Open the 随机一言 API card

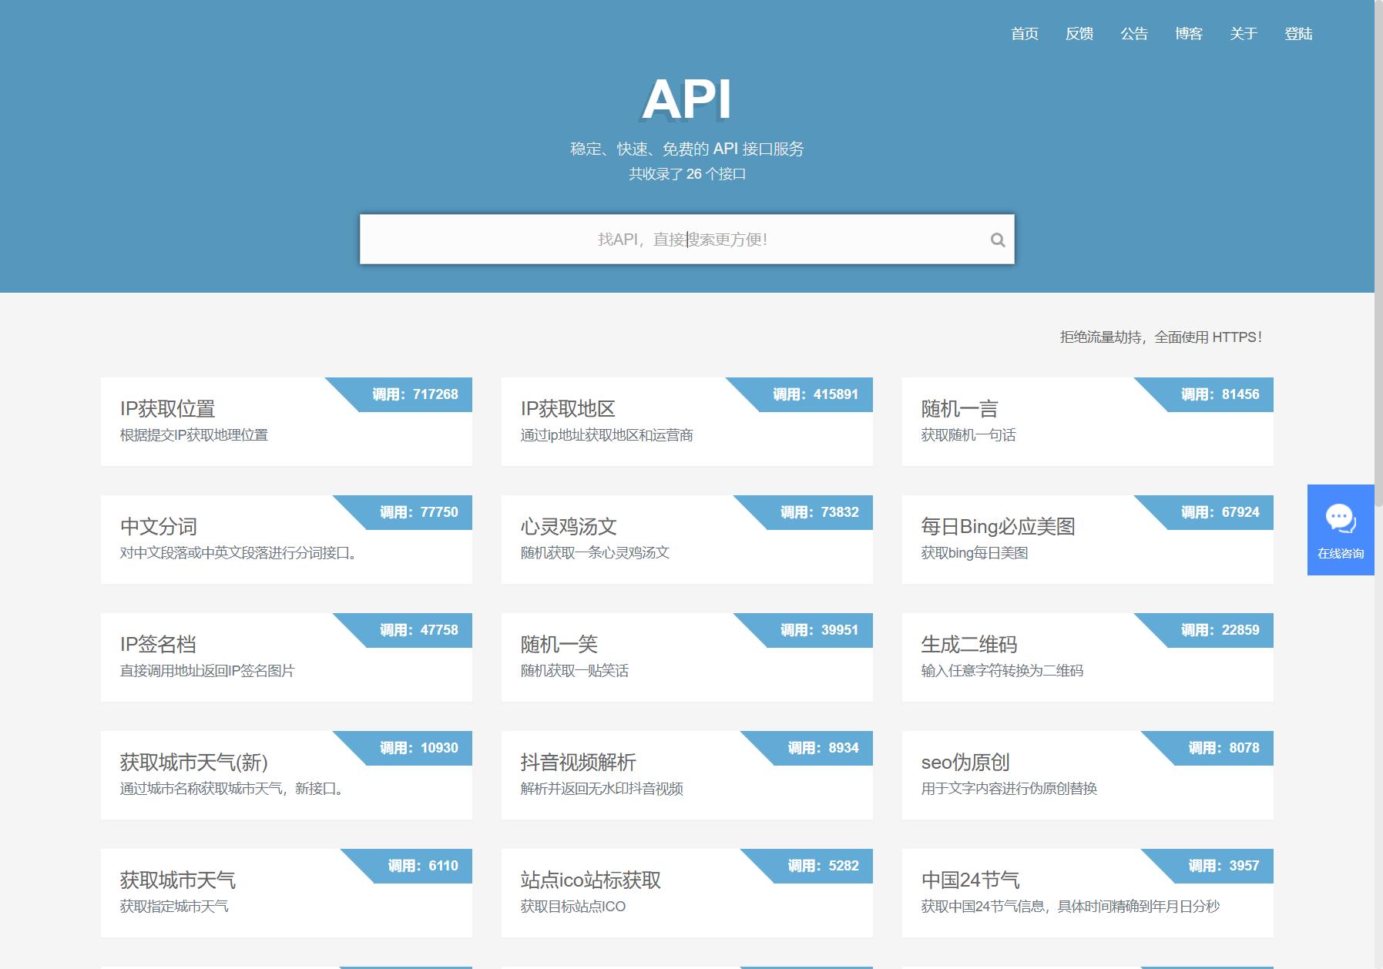tap(1088, 421)
